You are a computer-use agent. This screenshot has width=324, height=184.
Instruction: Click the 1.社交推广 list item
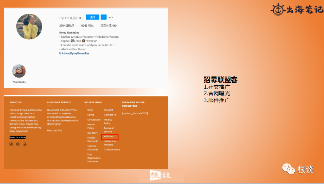click(217, 87)
